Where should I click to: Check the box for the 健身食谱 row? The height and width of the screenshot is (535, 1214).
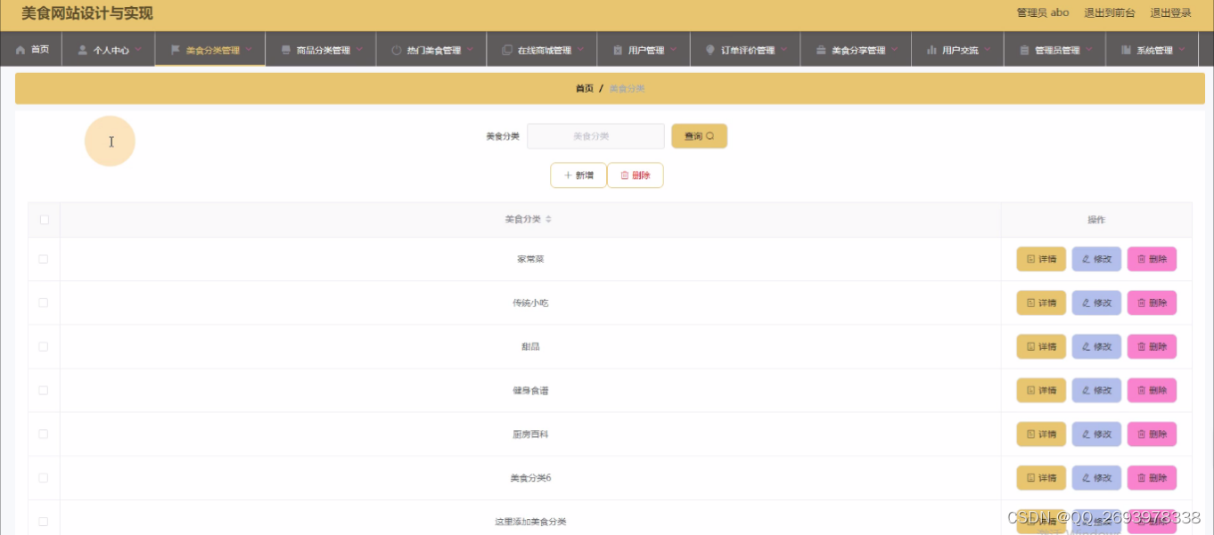(44, 390)
